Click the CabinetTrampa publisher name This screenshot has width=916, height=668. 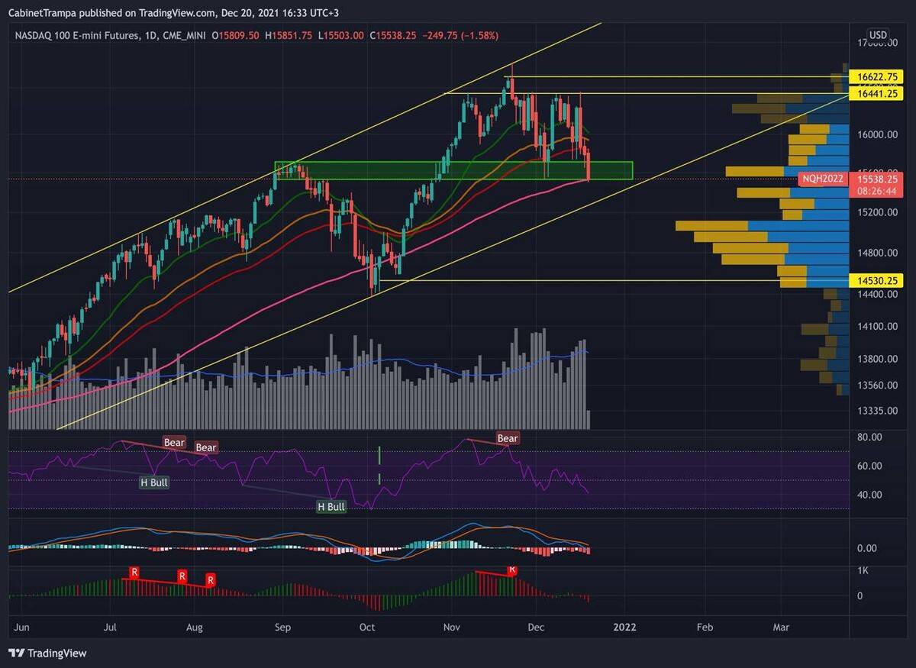click(42, 12)
